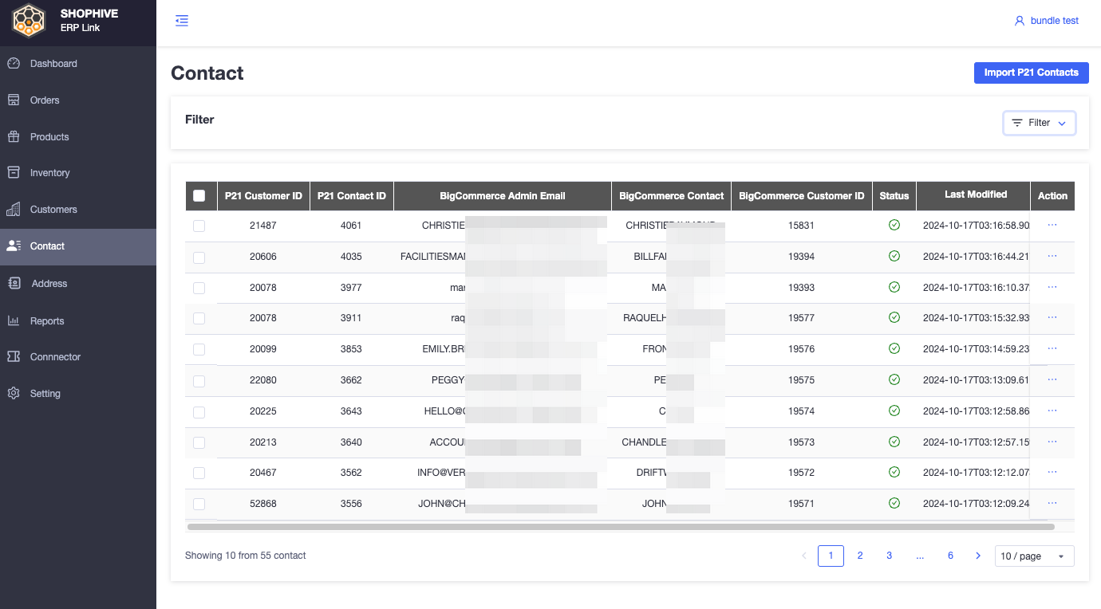
Task: Open action menu for contact 4061
Action: 1052,225
